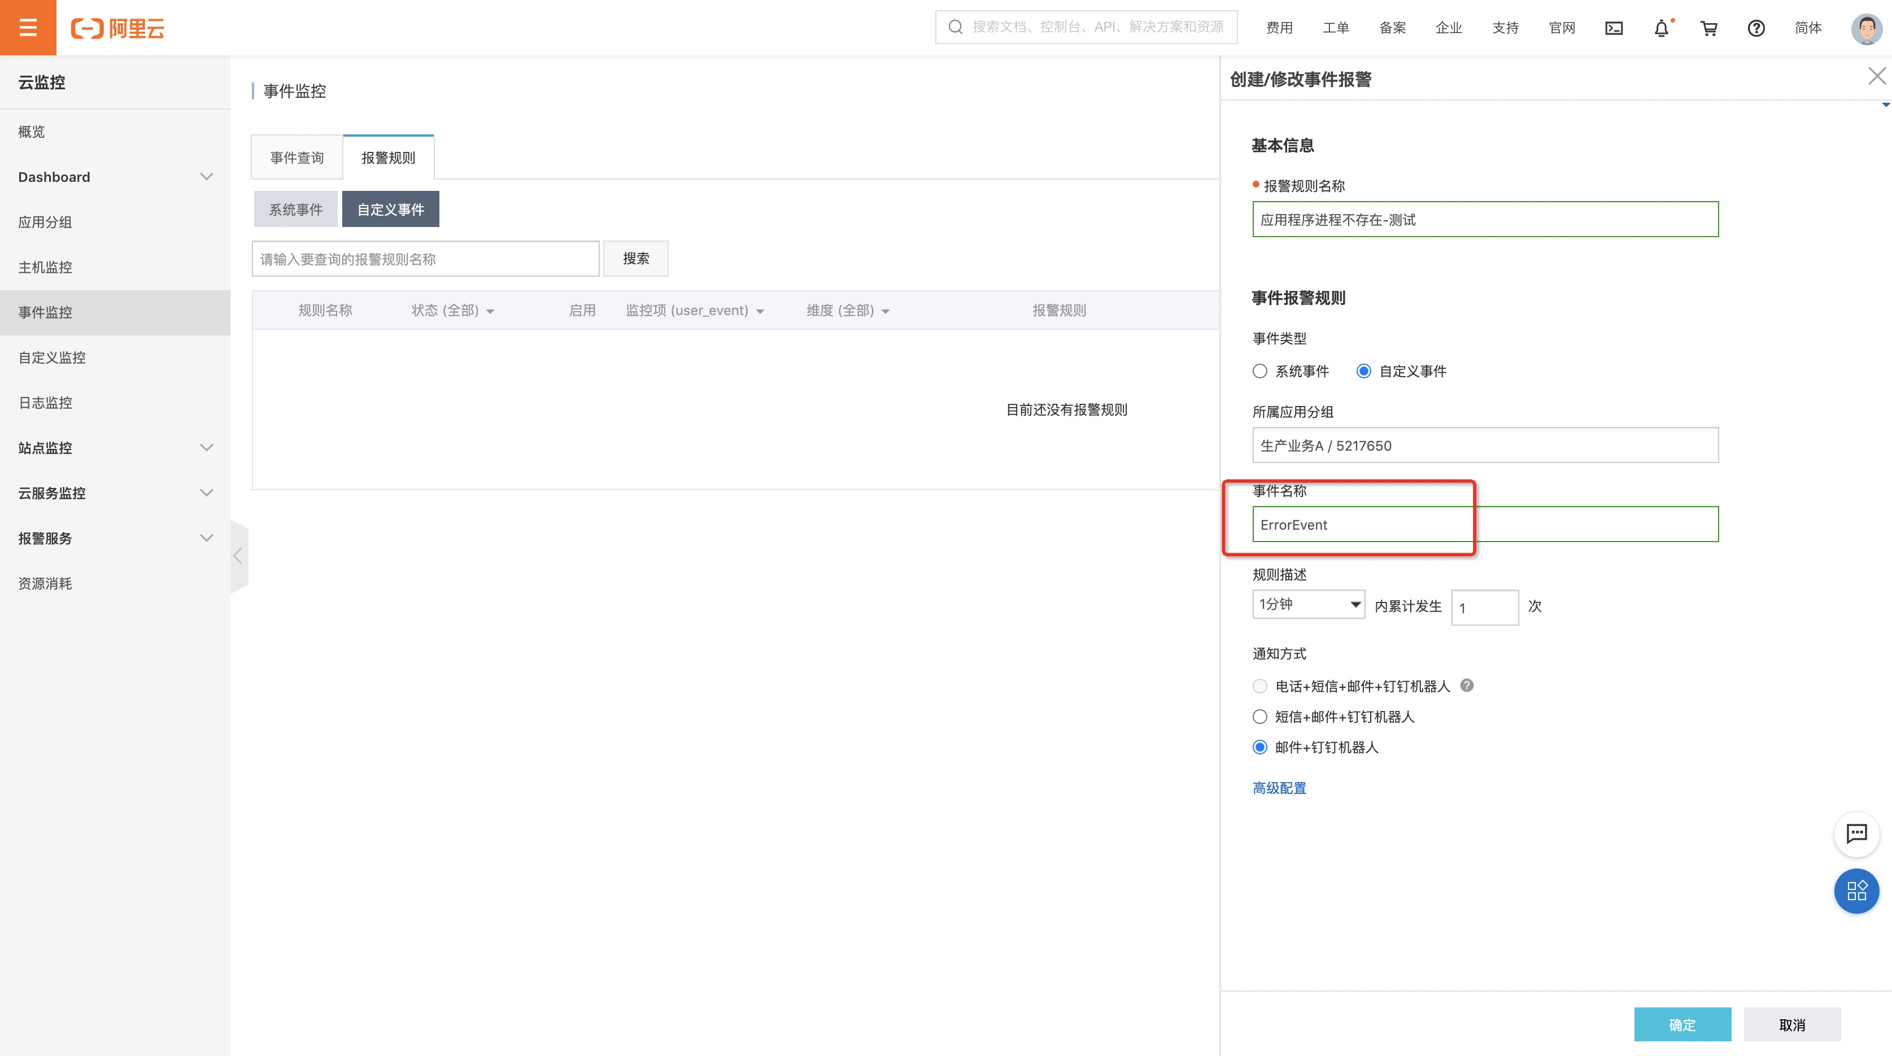Switch to the 系统事件 sub-tab

click(x=295, y=210)
